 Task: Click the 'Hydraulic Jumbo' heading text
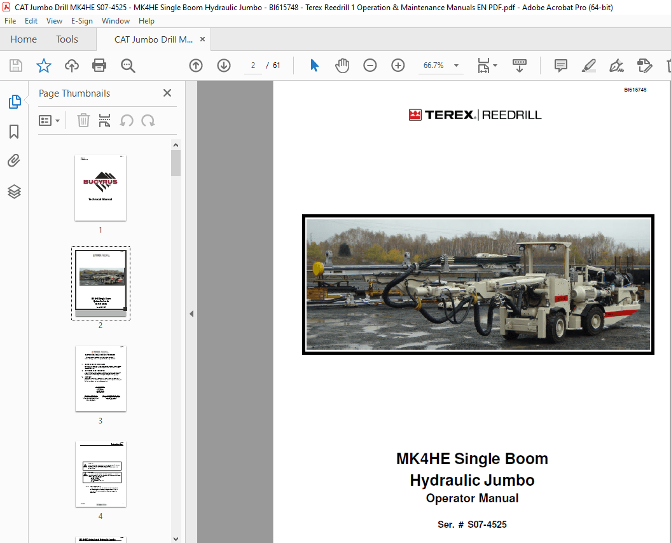(x=472, y=480)
